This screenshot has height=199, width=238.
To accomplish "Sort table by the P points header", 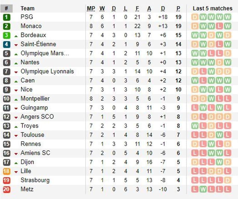I will click(x=178, y=9).
